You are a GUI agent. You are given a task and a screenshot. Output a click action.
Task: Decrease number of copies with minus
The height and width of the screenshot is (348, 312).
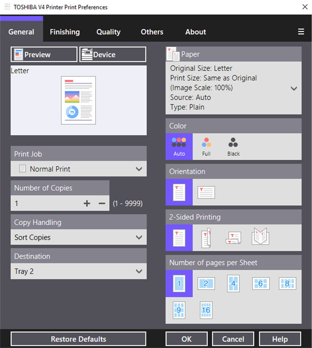(102, 203)
